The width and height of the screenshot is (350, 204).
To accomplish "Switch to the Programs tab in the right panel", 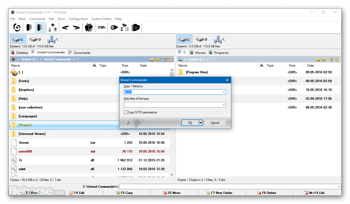I will coord(218,53).
